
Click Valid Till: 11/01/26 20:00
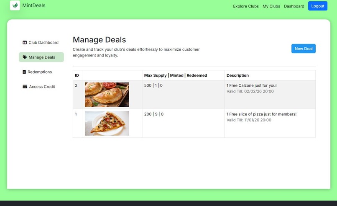(249, 120)
